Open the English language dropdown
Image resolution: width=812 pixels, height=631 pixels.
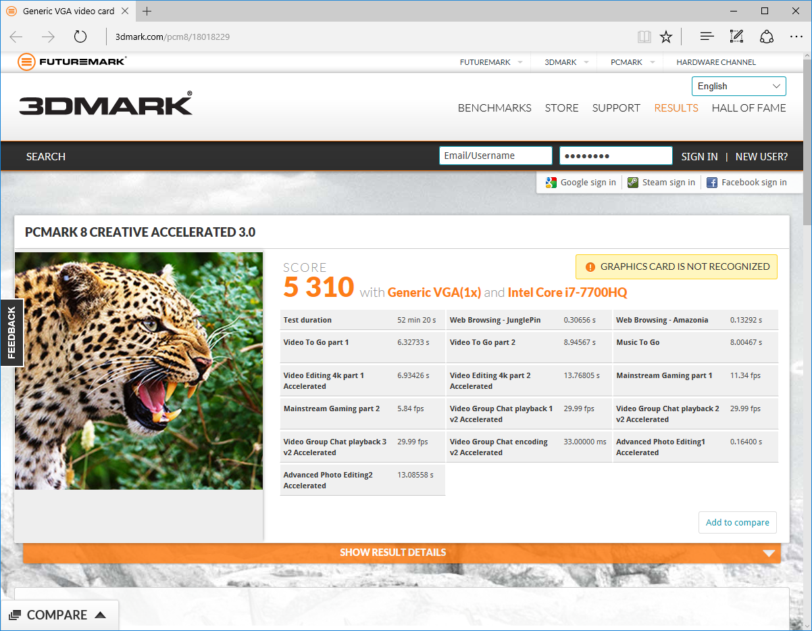click(739, 87)
